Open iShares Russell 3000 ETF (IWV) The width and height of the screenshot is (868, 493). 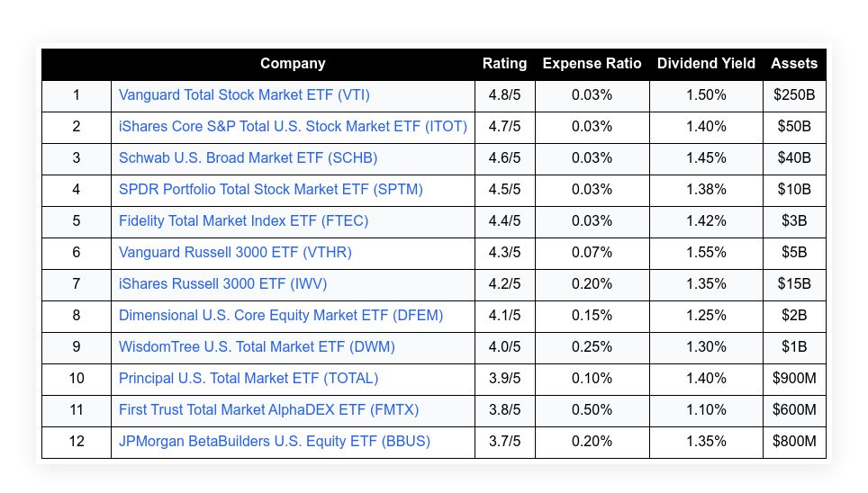point(222,283)
